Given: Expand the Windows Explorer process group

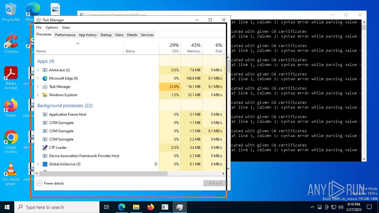Looking at the screenshot, I should [x=38, y=95].
